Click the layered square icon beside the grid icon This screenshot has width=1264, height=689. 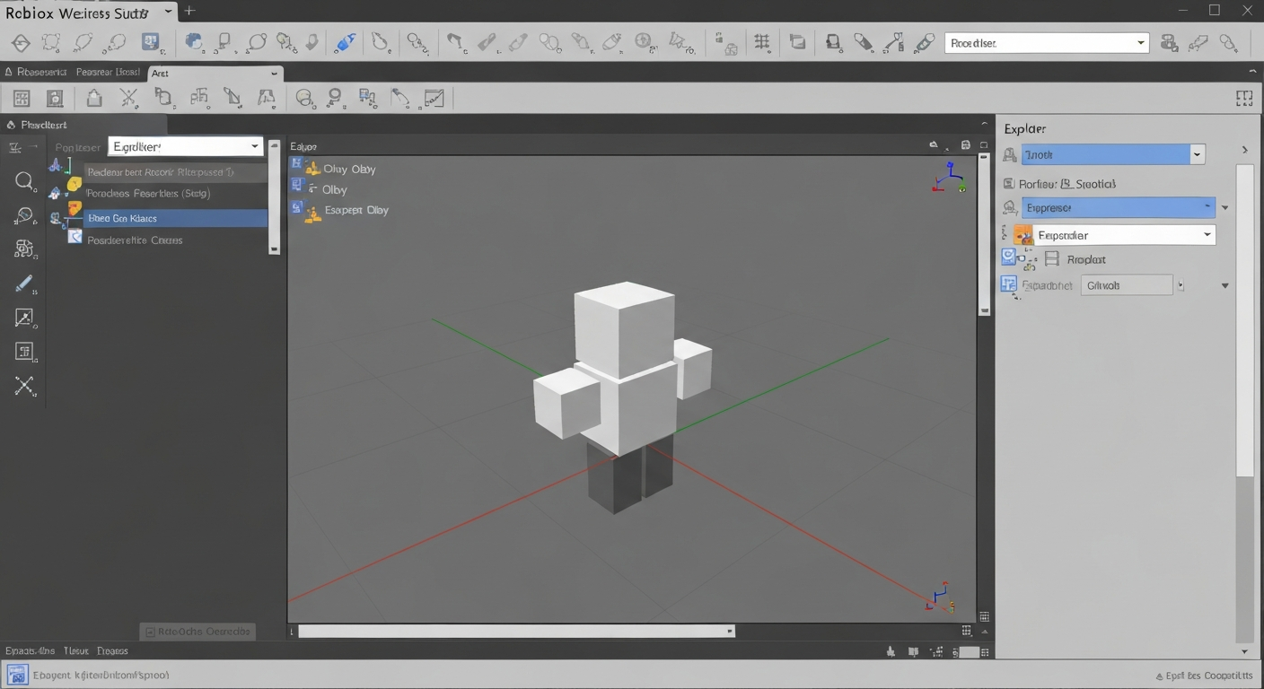(x=797, y=42)
